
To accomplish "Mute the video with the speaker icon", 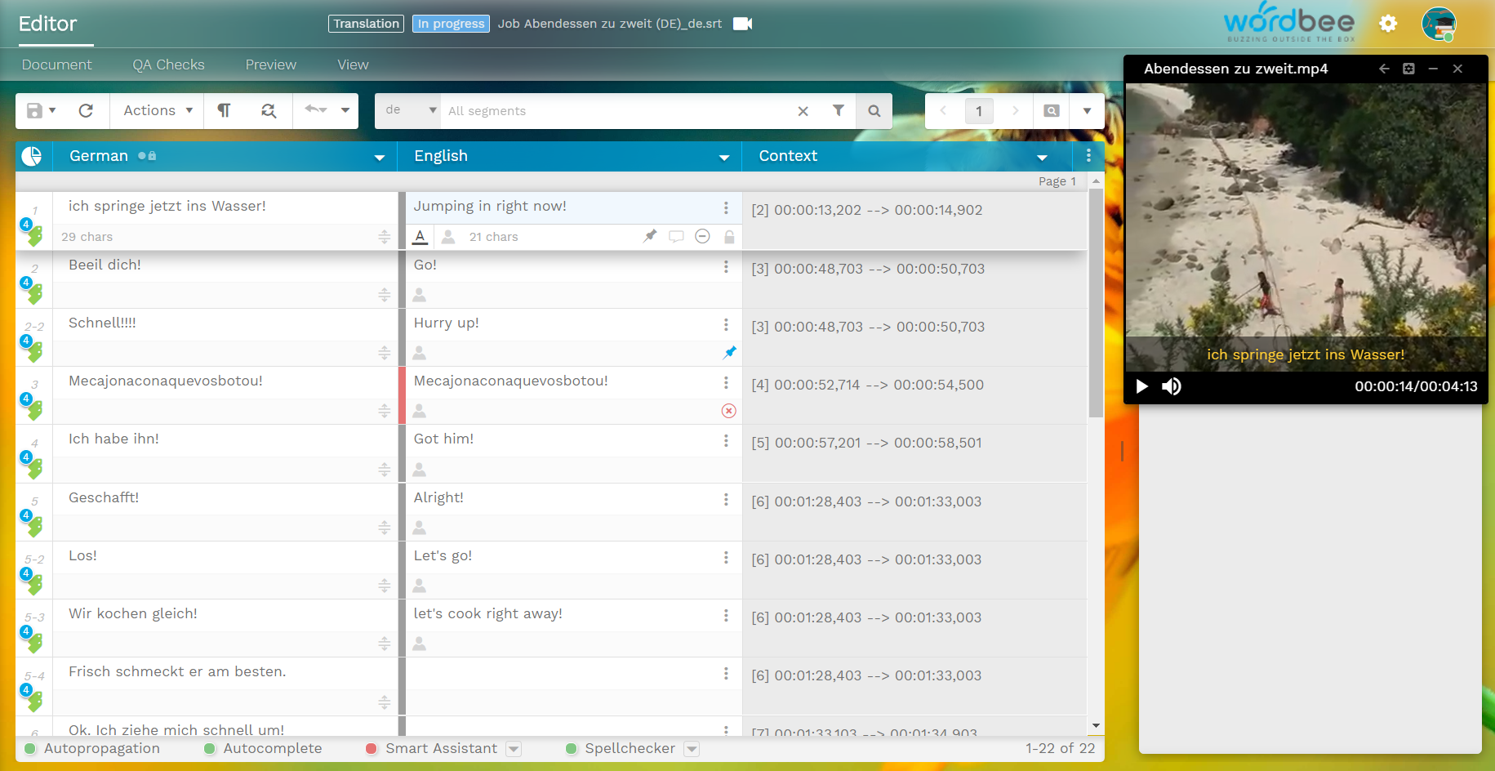I will click(1172, 386).
